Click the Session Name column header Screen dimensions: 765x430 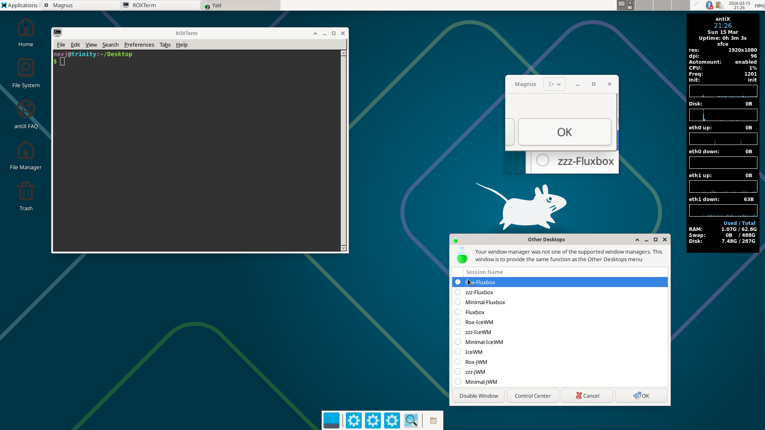point(484,272)
